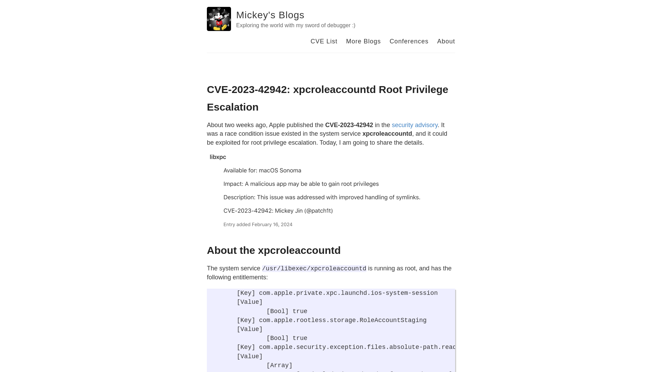Image resolution: width=662 pixels, height=372 pixels.
Task: Navigate to More Blogs section
Action: (363, 41)
